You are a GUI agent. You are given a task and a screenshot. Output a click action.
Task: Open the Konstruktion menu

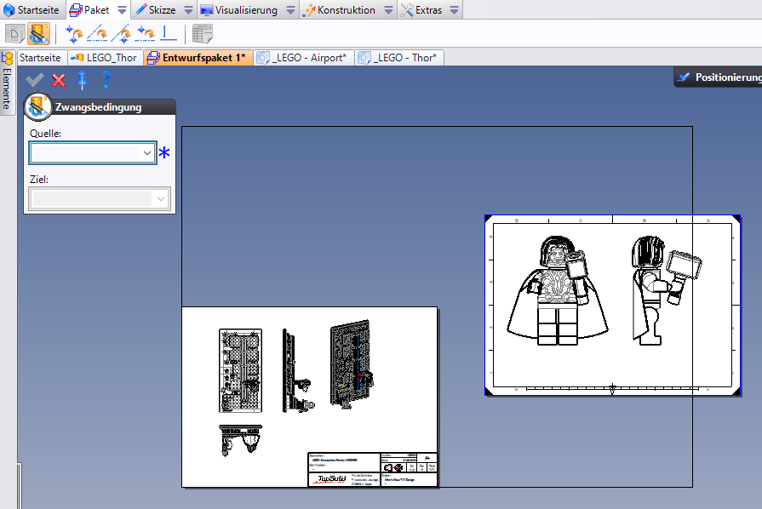pos(339,9)
